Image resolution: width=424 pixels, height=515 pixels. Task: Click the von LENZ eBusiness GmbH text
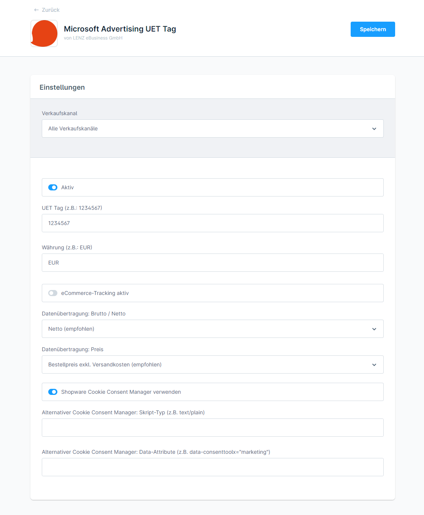point(93,38)
